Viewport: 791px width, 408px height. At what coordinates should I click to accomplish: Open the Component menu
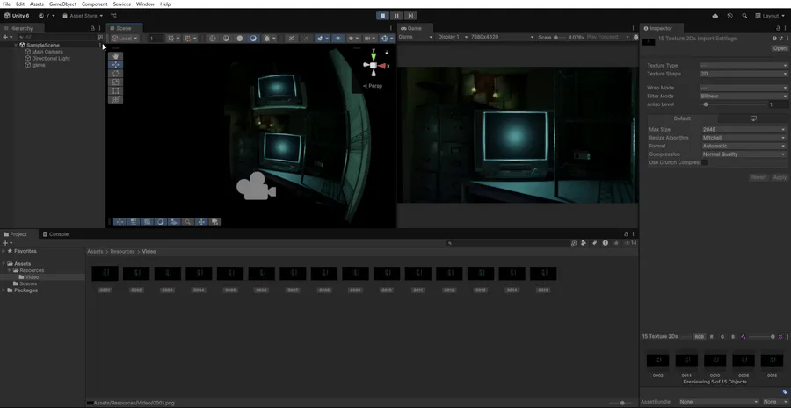(x=94, y=4)
